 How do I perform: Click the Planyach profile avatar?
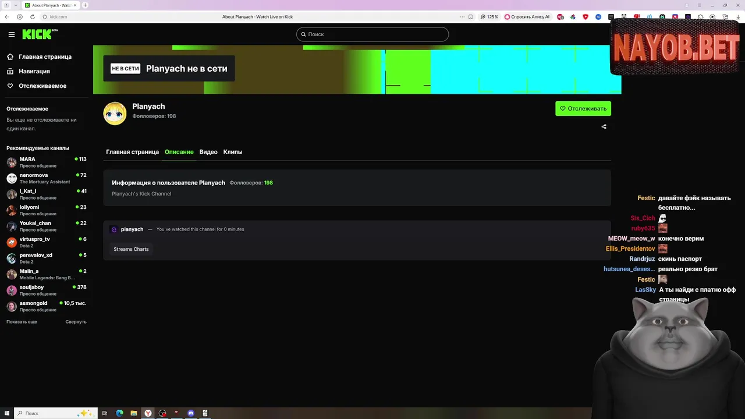point(115,113)
